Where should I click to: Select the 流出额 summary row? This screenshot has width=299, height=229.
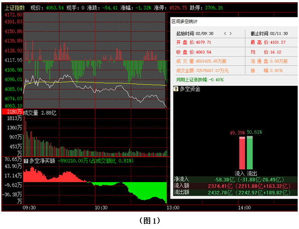[234, 192]
